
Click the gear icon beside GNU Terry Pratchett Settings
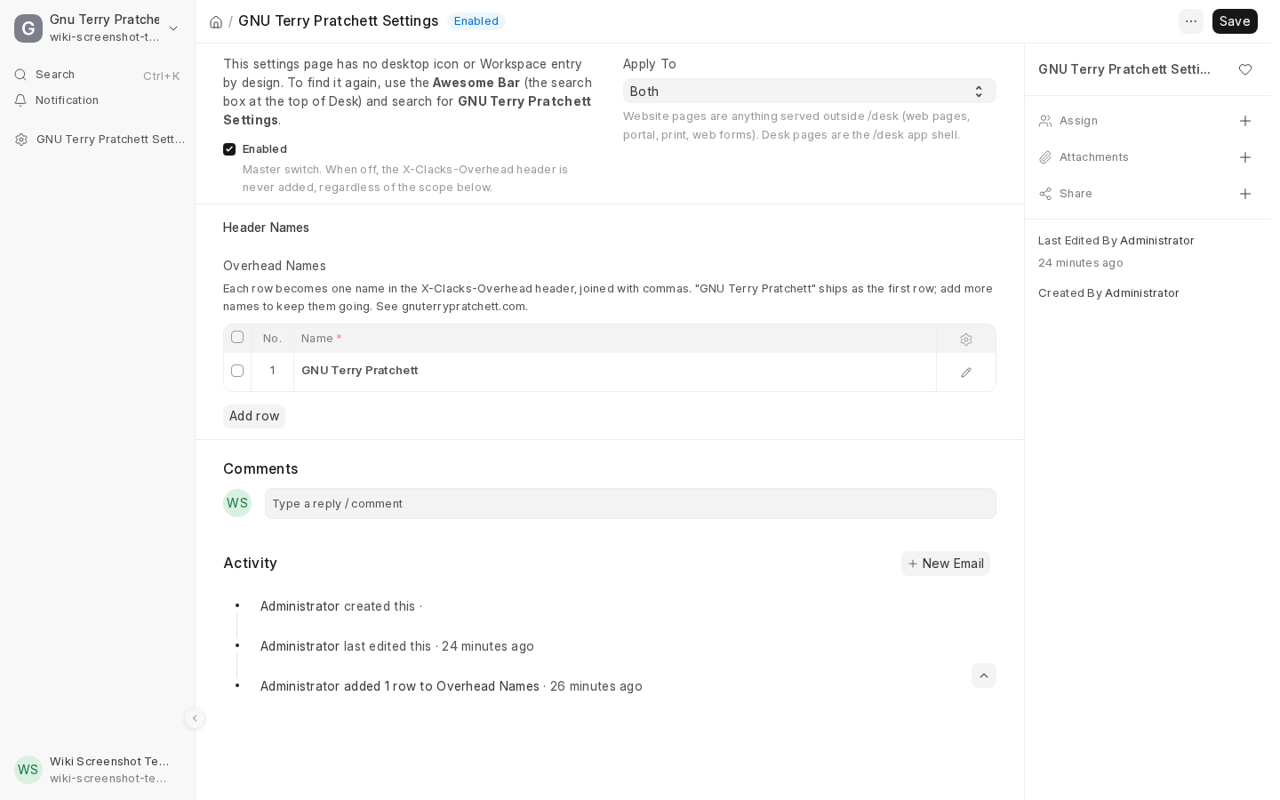coord(21,140)
